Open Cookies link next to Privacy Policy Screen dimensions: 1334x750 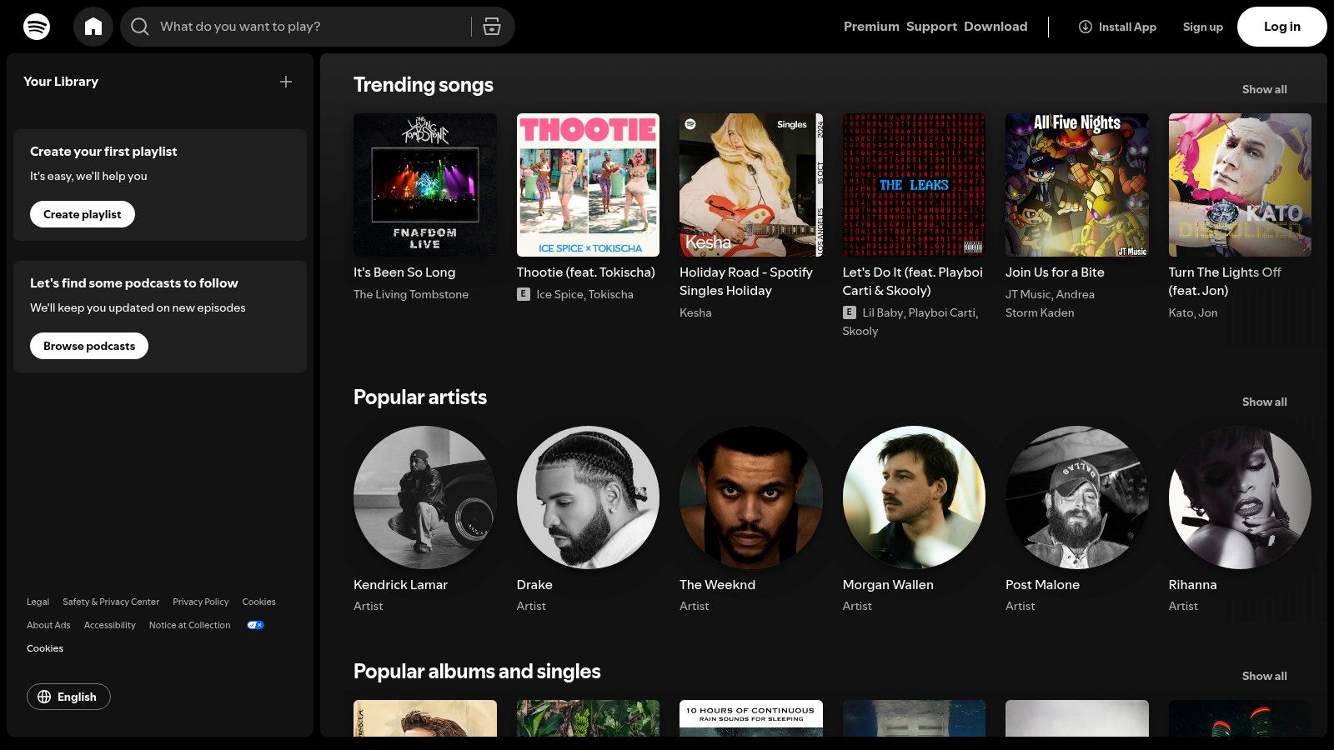coord(258,602)
